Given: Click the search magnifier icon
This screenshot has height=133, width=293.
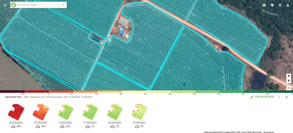Looking at the screenshot, I should [x=63, y=5].
